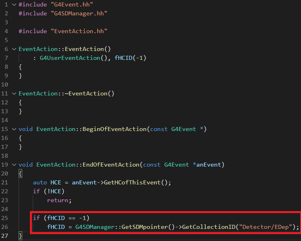This screenshot has width=301, height=241.
Task: Click line number 21 in the gutter
Action: [5, 182]
